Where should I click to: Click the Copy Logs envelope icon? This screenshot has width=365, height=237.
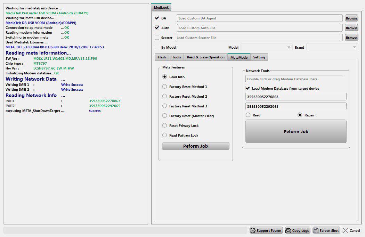288,230
